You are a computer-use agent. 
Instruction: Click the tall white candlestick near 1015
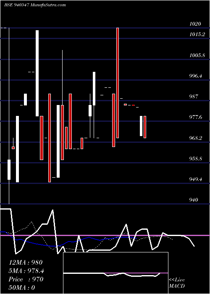coord(37,73)
